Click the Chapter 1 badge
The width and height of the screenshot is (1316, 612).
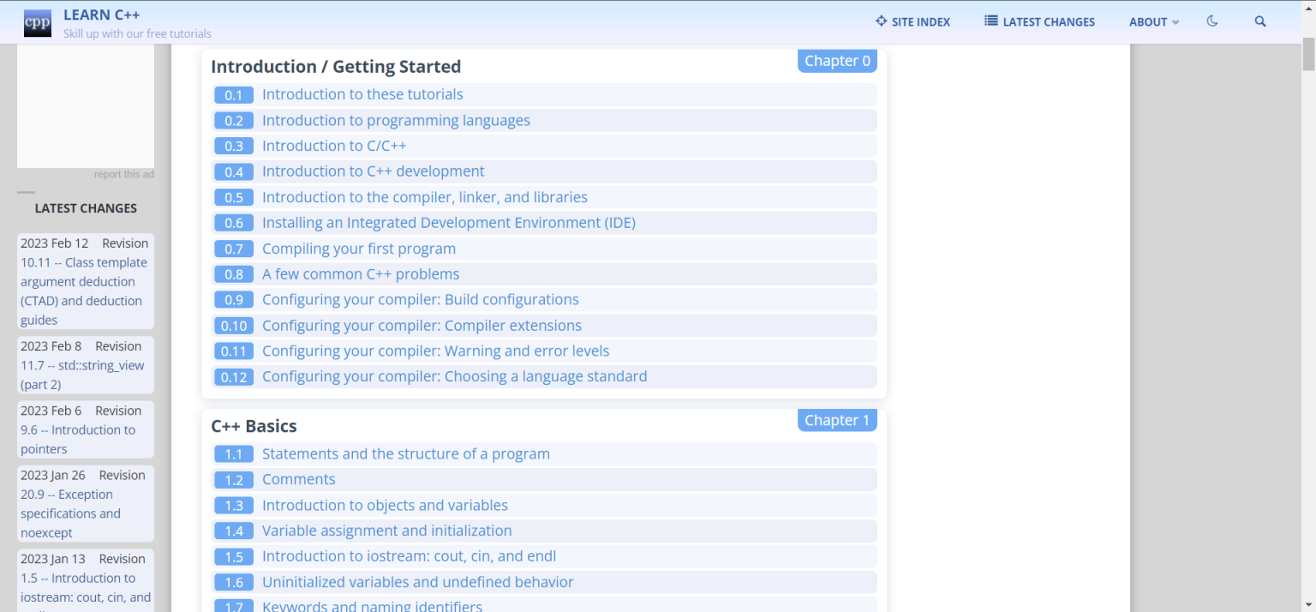tap(836, 420)
